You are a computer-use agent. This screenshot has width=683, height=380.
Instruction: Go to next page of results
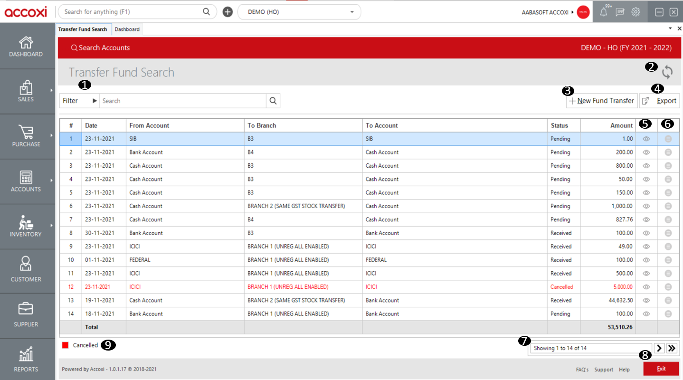[x=659, y=348]
